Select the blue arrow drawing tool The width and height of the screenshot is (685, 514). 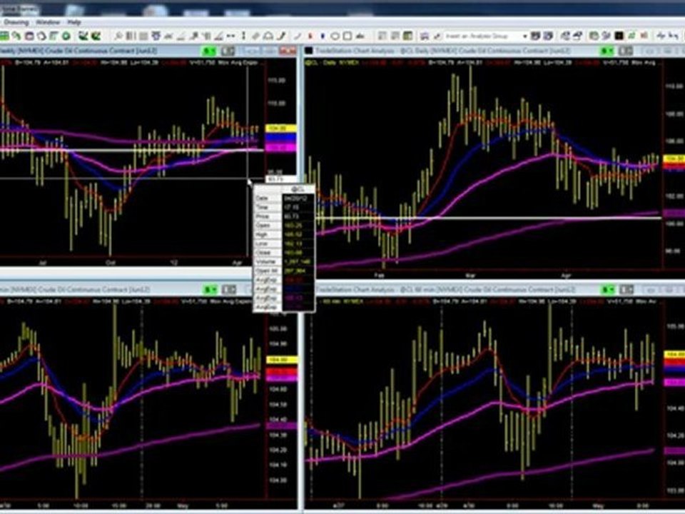click(323, 36)
